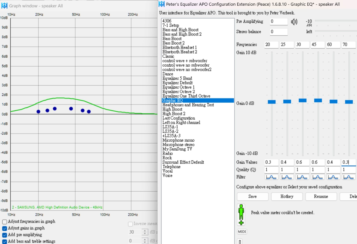
Task: Select My SamSung TV configuration
Action: coord(177,149)
